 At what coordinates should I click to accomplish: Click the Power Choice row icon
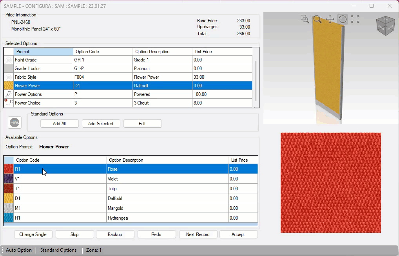(9, 103)
